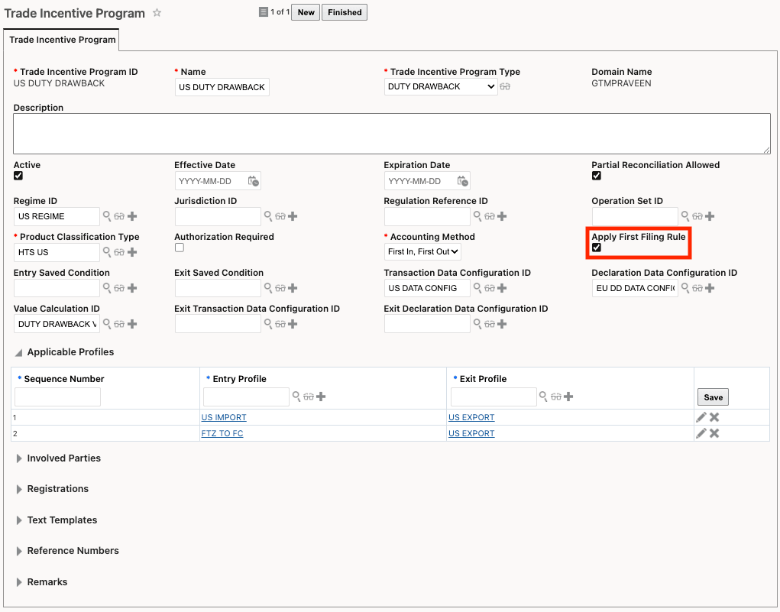Uncheck the Active checkbox
The height and width of the screenshot is (612, 780).
(x=18, y=176)
